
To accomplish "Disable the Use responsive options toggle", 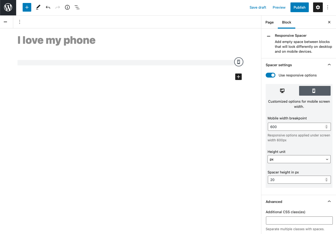I will [x=271, y=75].
